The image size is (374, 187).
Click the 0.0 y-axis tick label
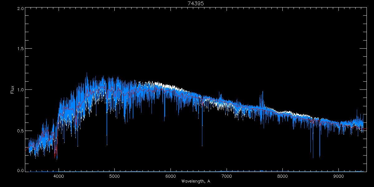(20, 171)
